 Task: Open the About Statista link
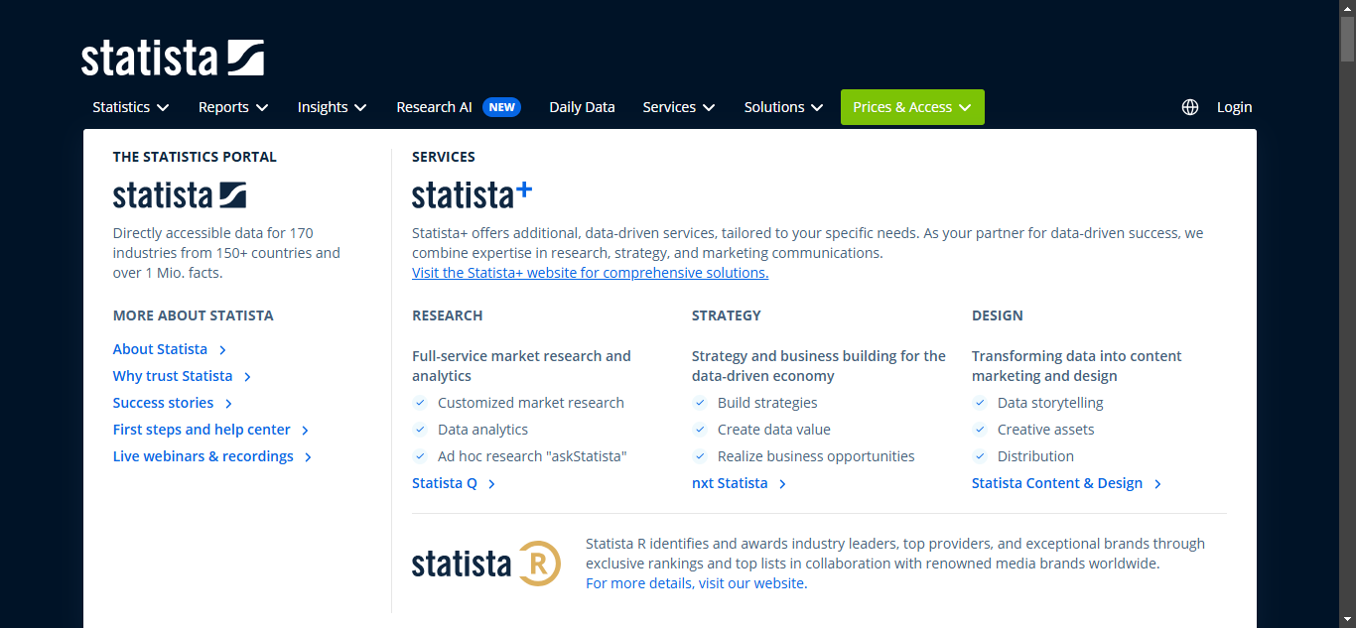pyautogui.click(x=170, y=349)
